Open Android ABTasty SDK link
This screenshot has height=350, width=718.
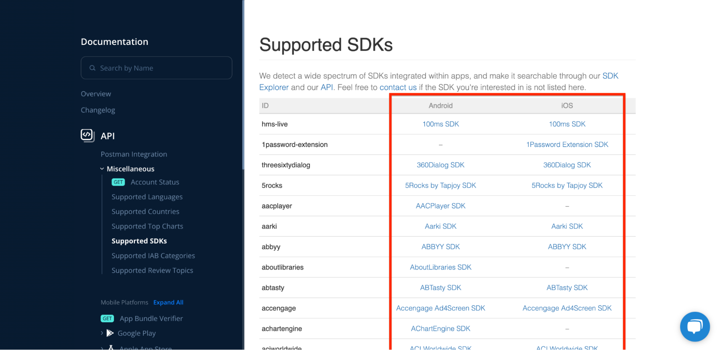coord(441,288)
